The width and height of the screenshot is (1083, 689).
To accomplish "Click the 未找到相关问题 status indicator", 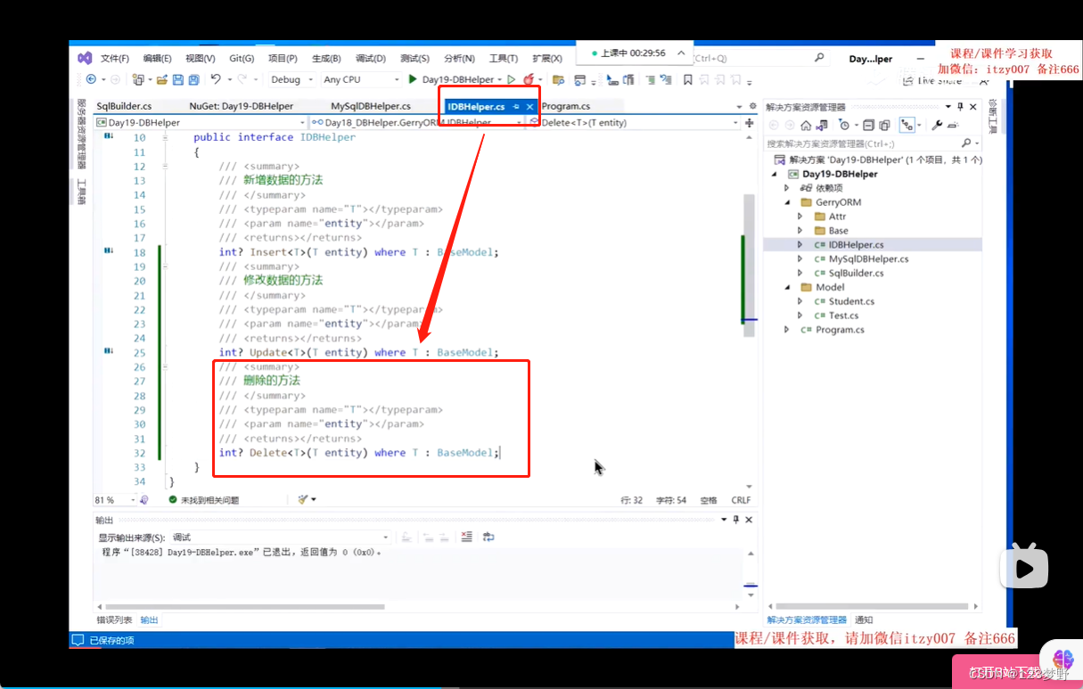I will (203, 500).
